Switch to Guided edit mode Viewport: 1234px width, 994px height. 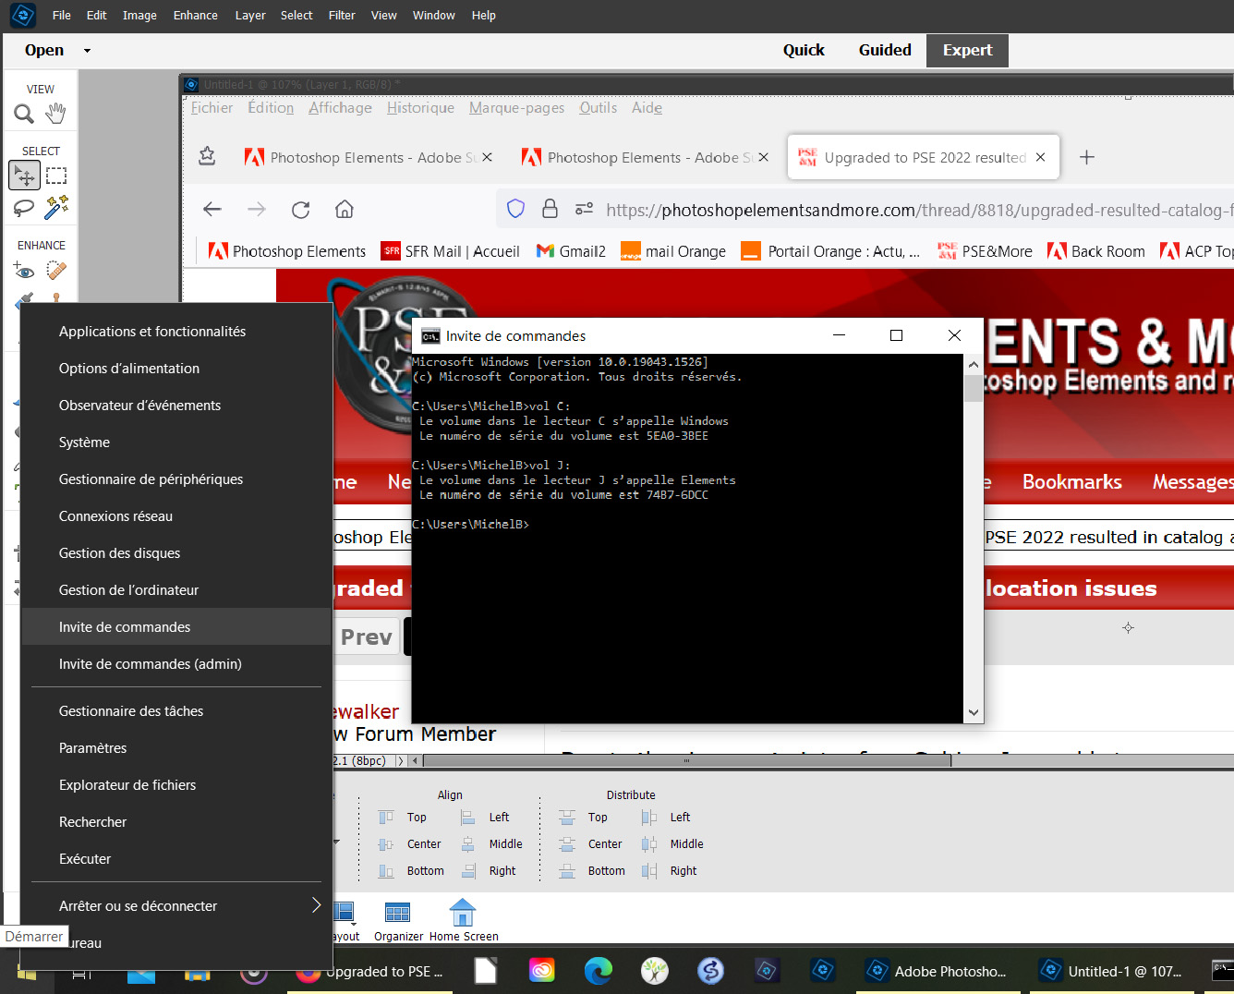click(885, 51)
